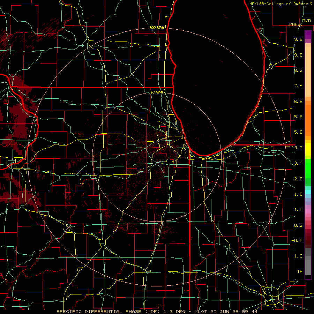314x314 pixels.
Task: Click the '4.2' scale value
Action: 298,148
